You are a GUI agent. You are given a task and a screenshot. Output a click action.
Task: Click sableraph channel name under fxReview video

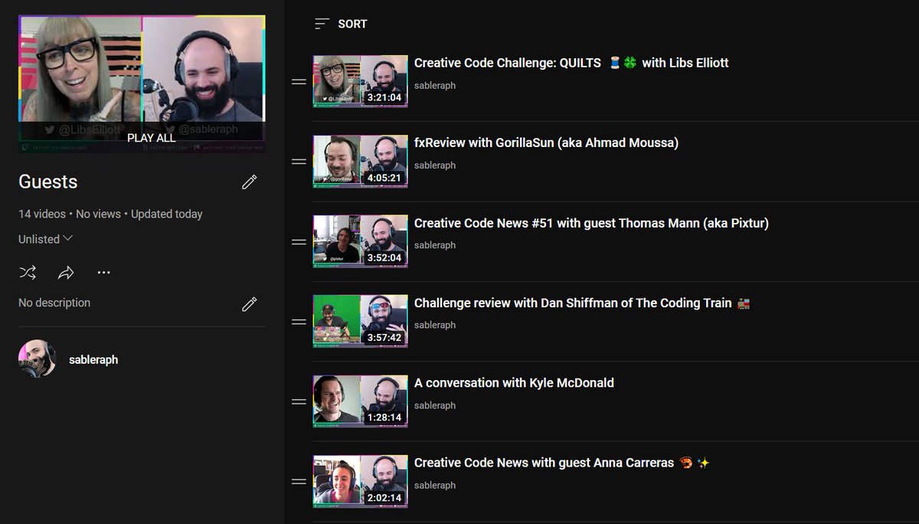[x=435, y=165]
